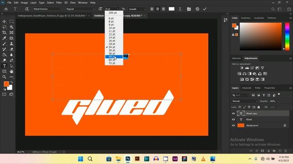This screenshot has width=293, height=164.
Task: Create warped text
Action: pyautogui.click(x=180, y=9)
